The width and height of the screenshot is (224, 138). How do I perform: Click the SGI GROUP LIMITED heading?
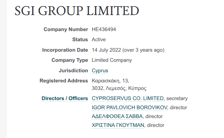click(x=77, y=11)
